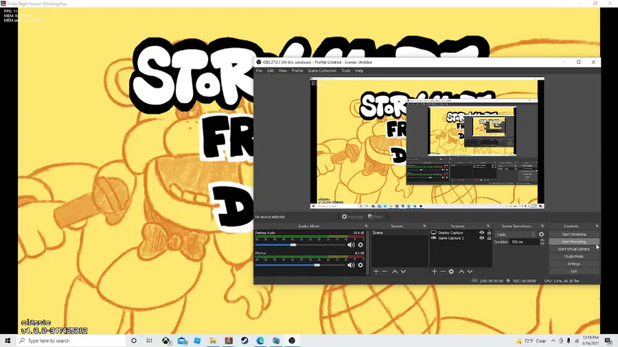The width and height of the screenshot is (618, 347).
Task: Open OBS Settings button
Action: 574,264
